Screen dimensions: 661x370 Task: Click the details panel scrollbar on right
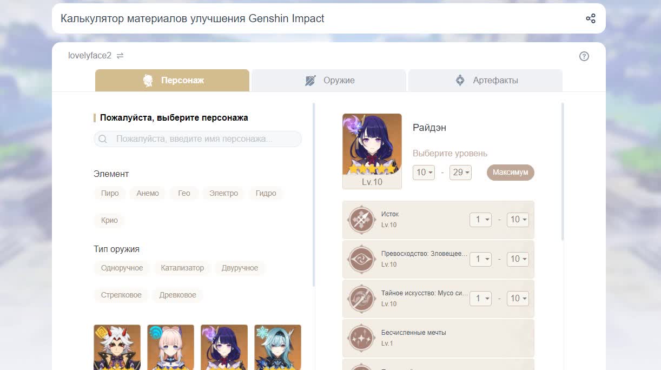tap(563, 171)
